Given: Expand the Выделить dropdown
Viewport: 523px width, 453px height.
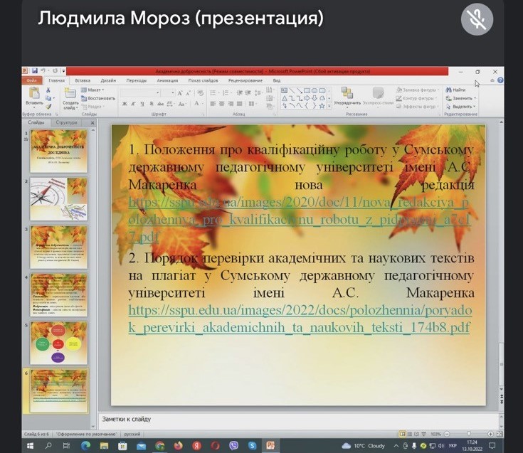Looking at the screenshot, I should coord(460,107).
